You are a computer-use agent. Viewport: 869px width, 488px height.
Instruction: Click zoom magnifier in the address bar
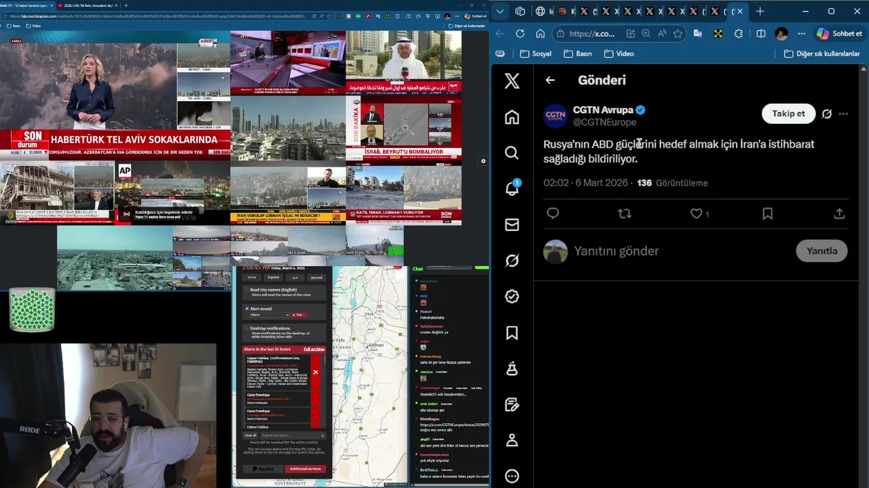point(646,33)
